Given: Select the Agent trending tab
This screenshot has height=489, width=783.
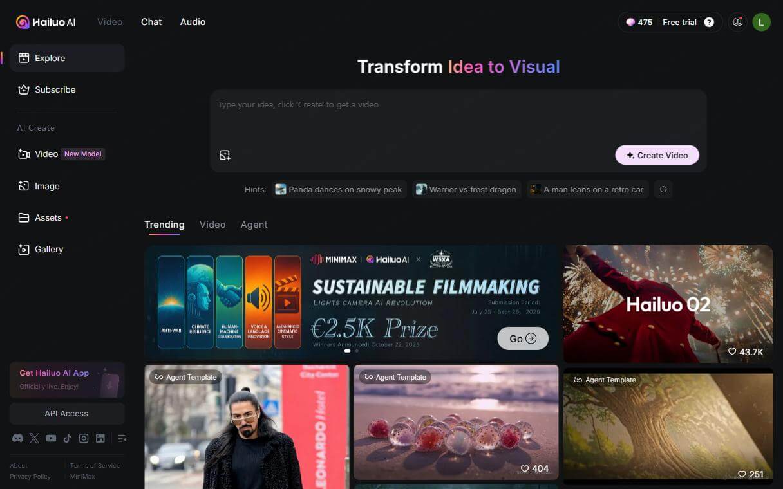Looking at the screenshot, I should point(254,224).
